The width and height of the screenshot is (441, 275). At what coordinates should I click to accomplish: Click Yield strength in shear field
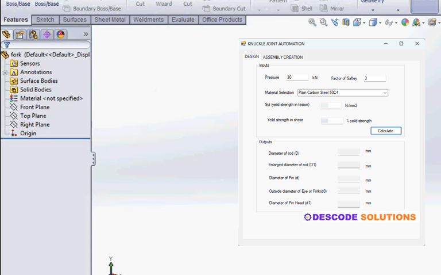(332, 121)
